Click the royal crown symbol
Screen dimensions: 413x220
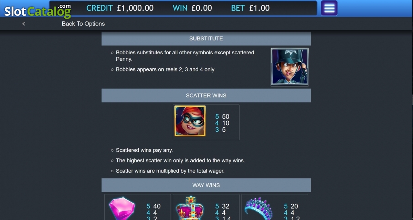point(190,208)
